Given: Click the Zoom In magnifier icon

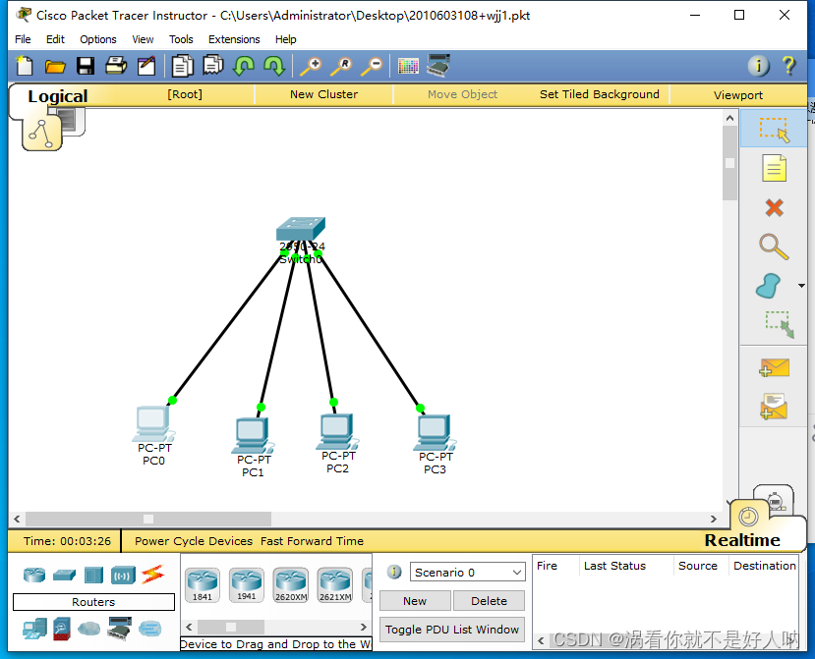Looking at the screenshot, I should [312, 67].
